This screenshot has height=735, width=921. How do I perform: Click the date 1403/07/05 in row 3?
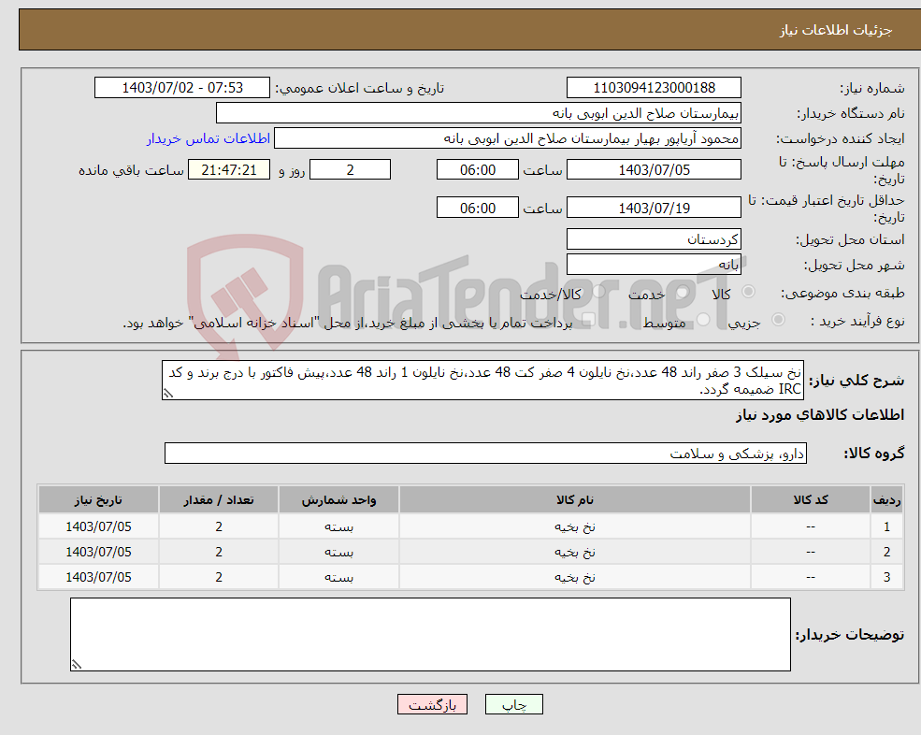[x=98, y=577]
